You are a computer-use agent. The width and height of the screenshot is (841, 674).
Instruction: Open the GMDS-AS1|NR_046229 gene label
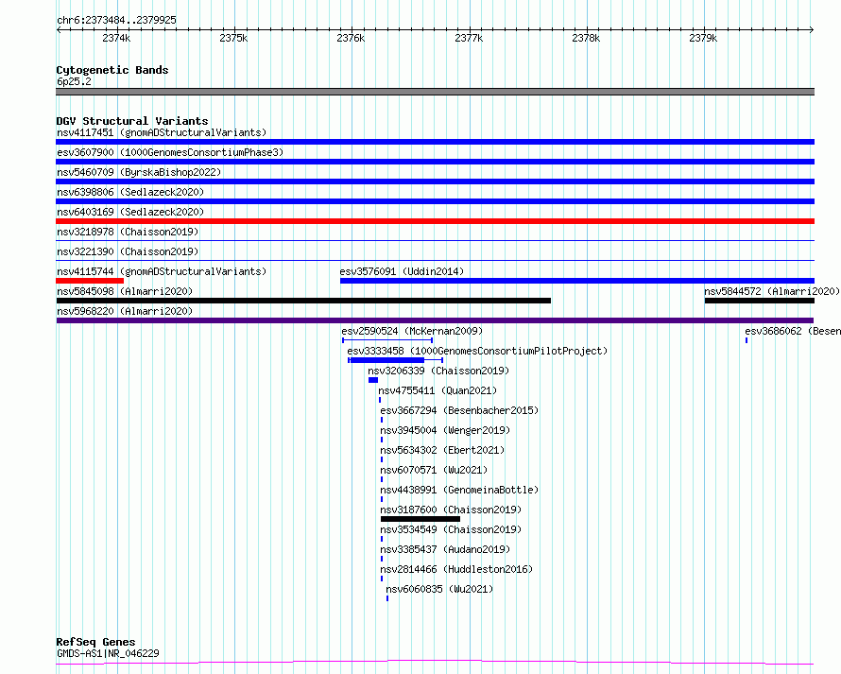pos(108,653)
